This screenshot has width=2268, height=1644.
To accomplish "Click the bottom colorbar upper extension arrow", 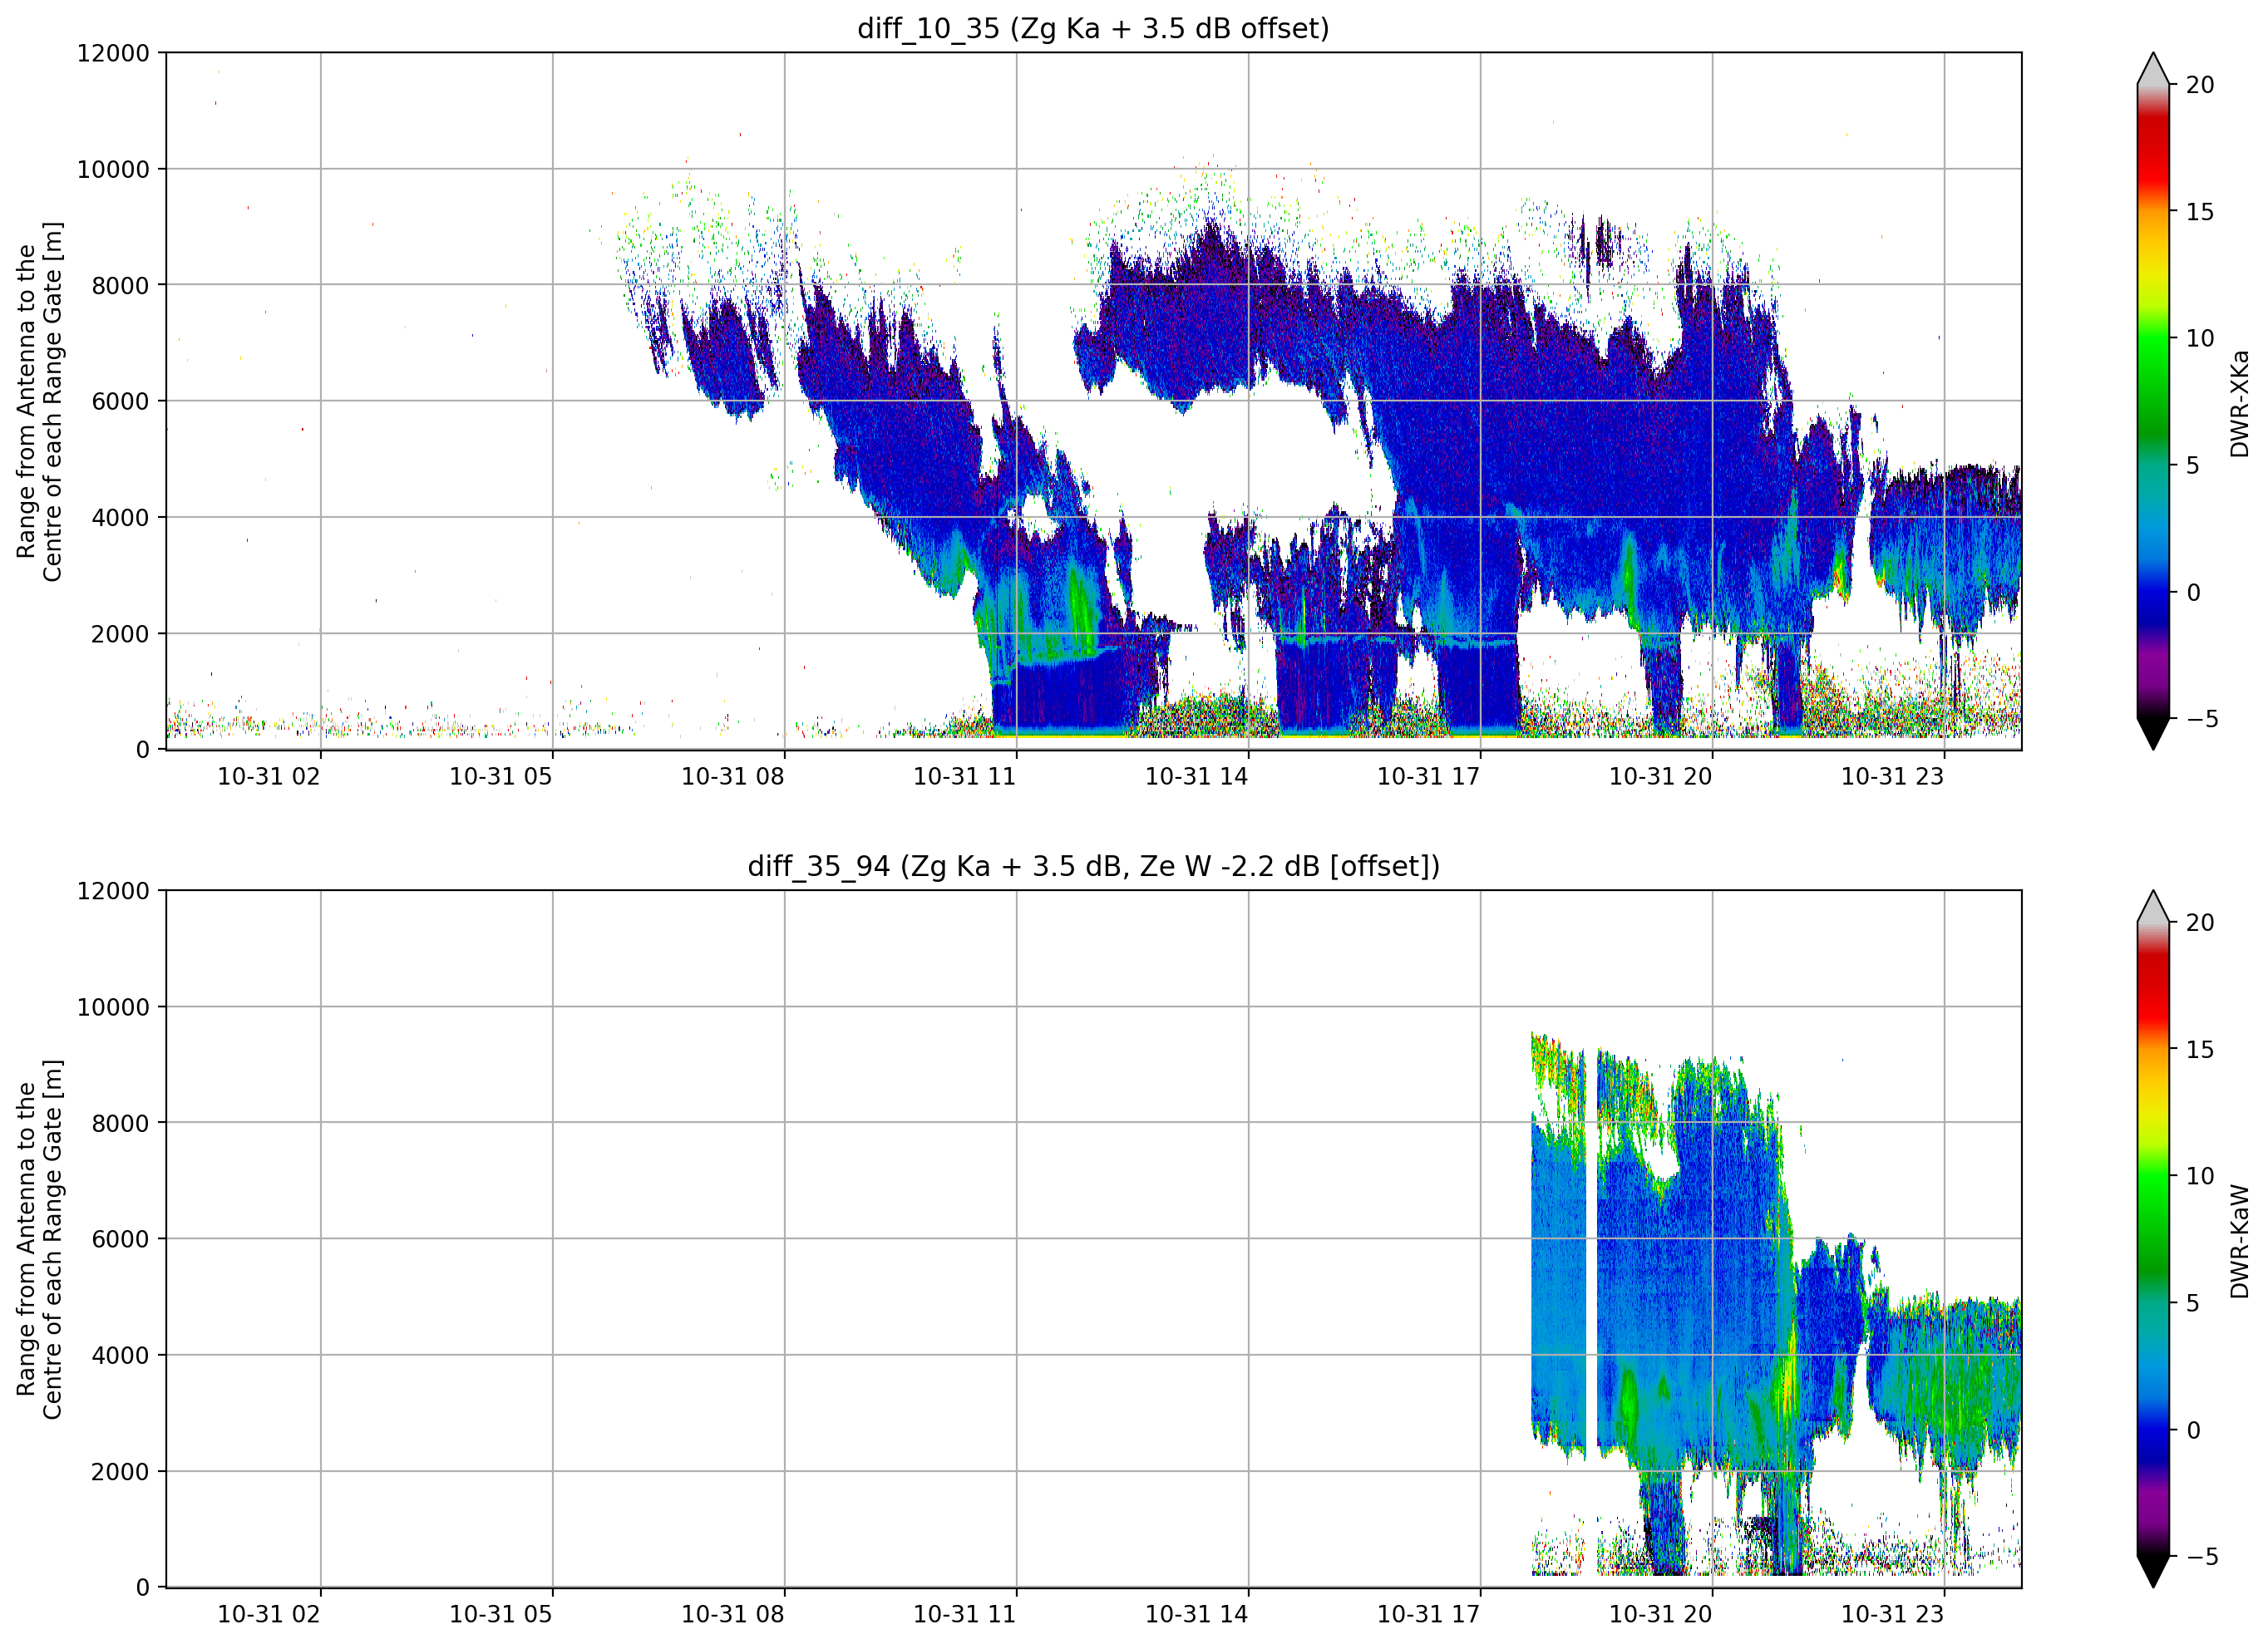I will (2152, 907).
